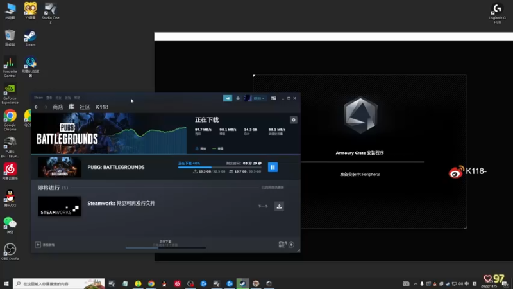Screen dimensions: 513x289
Task: Open GeForce Experience desktop icon
Action: (10, 94)
